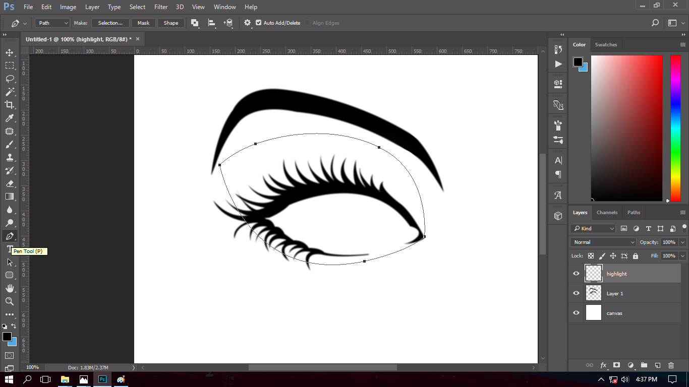The height and width of the screenshot is (387, 689).
Task: Select the Move tool
Action: pyautogui.click(x=9, y=52)
